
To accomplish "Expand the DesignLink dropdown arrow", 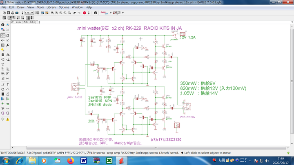I will [111, 13].
